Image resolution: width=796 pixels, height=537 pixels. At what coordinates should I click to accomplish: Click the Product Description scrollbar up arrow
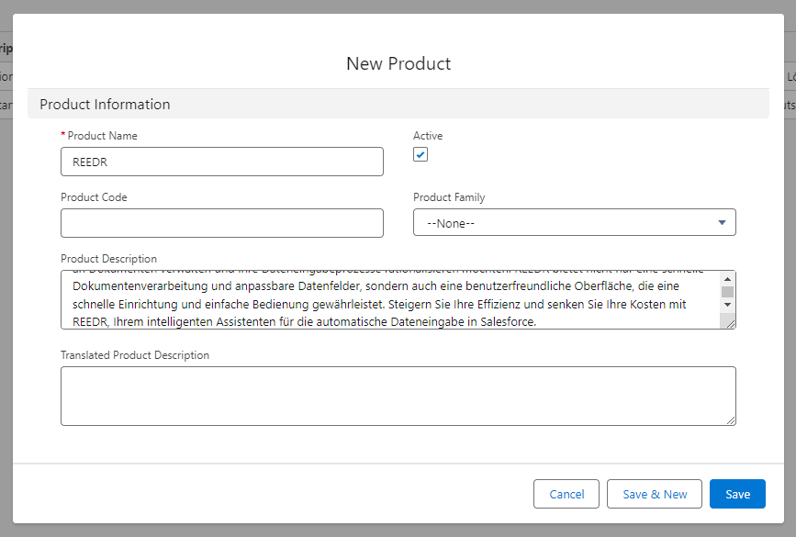(727, 279)
